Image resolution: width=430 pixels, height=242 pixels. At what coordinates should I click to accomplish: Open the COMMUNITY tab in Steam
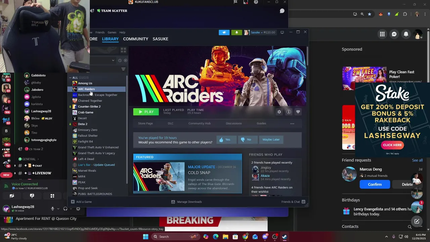tap(135, 39)
